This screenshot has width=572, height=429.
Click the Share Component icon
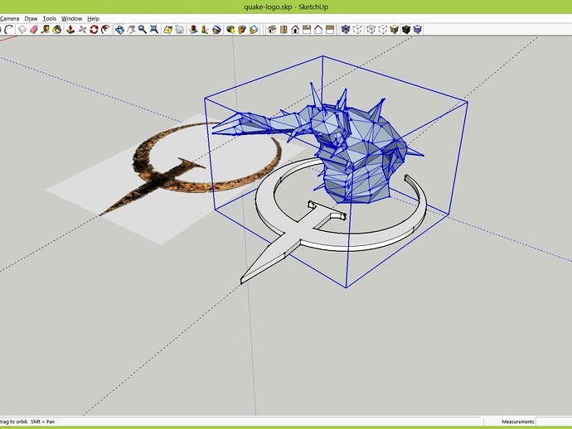254,30
